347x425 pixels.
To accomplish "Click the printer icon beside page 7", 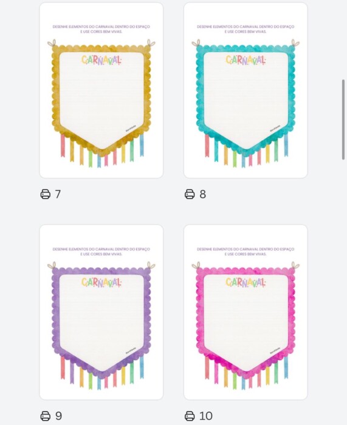I will [46, 194].
